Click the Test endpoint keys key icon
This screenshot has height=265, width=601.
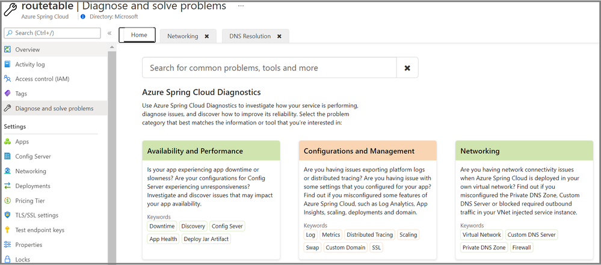tap(7, 230)
